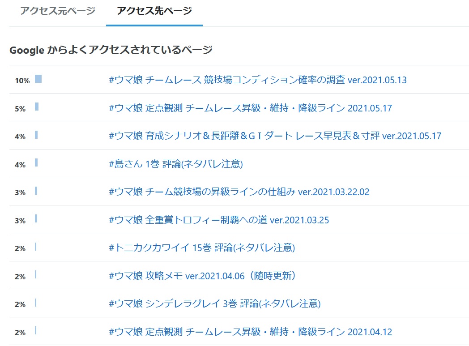
Task: Click the 2% value beside シンデレラグレイ row
Action: (x=20, y=304)
